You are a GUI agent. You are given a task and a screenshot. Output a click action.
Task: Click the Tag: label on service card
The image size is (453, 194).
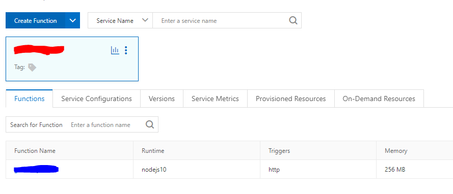(x=19, y=67)
